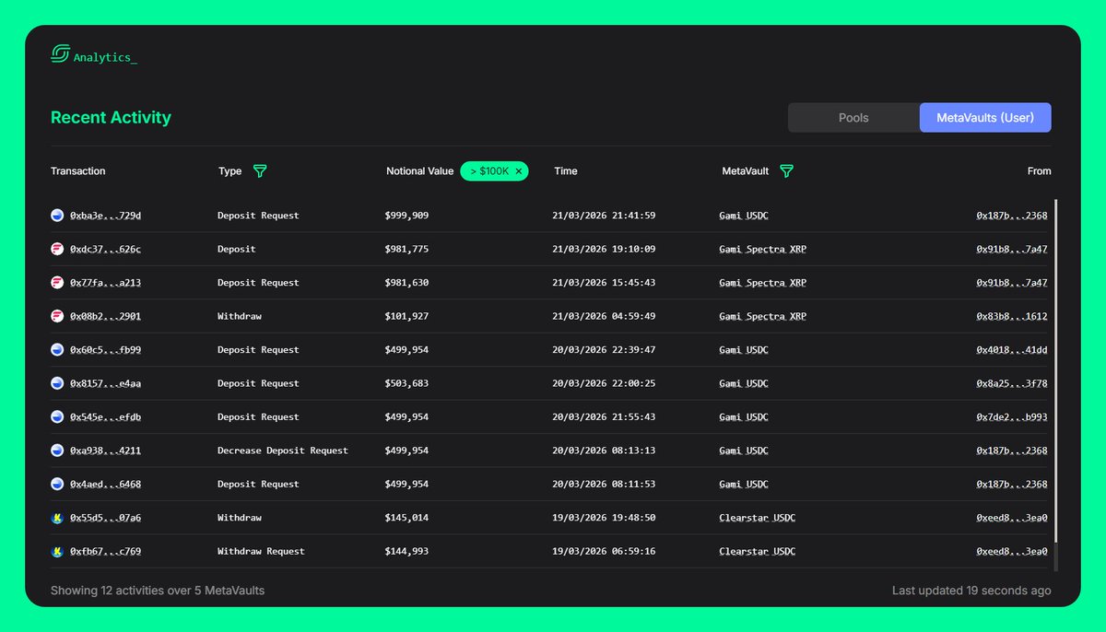Click the 20/03/2026 08:13:13 timestamp
Image resolution: width=1106 pixels, height=632 pixels.
point(604,451)
